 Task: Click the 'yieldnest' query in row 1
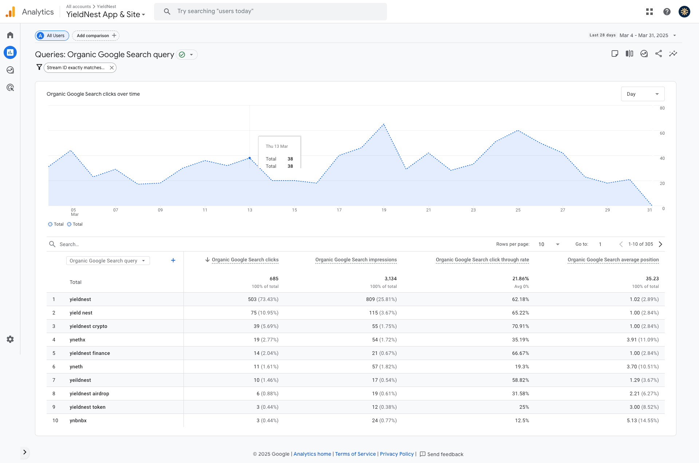(80, 299)
